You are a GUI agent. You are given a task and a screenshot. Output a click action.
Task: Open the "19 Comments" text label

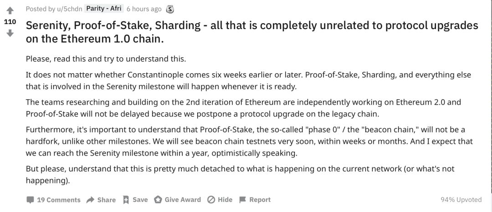click(59, 200)
